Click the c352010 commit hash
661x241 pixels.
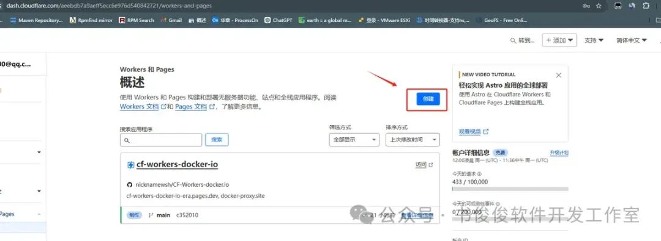click(x=187, y=215)
